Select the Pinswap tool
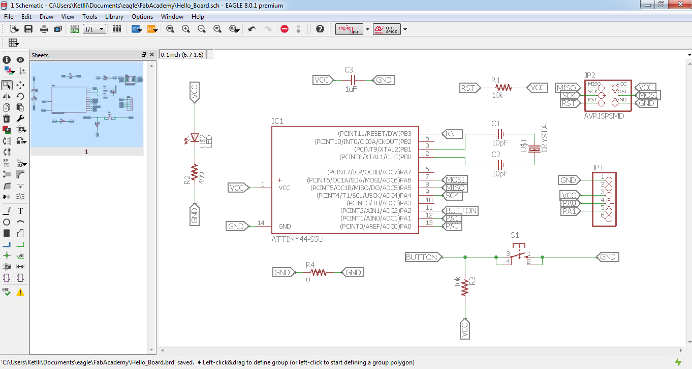This screenshot has height=369, width=692. tap(7, 140)
